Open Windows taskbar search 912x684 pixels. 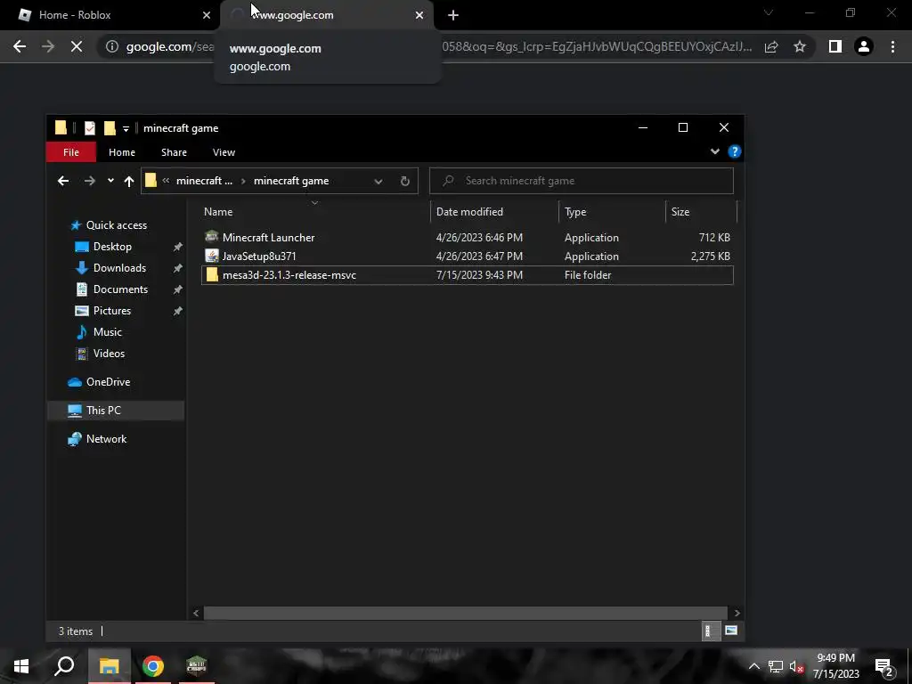64,666
